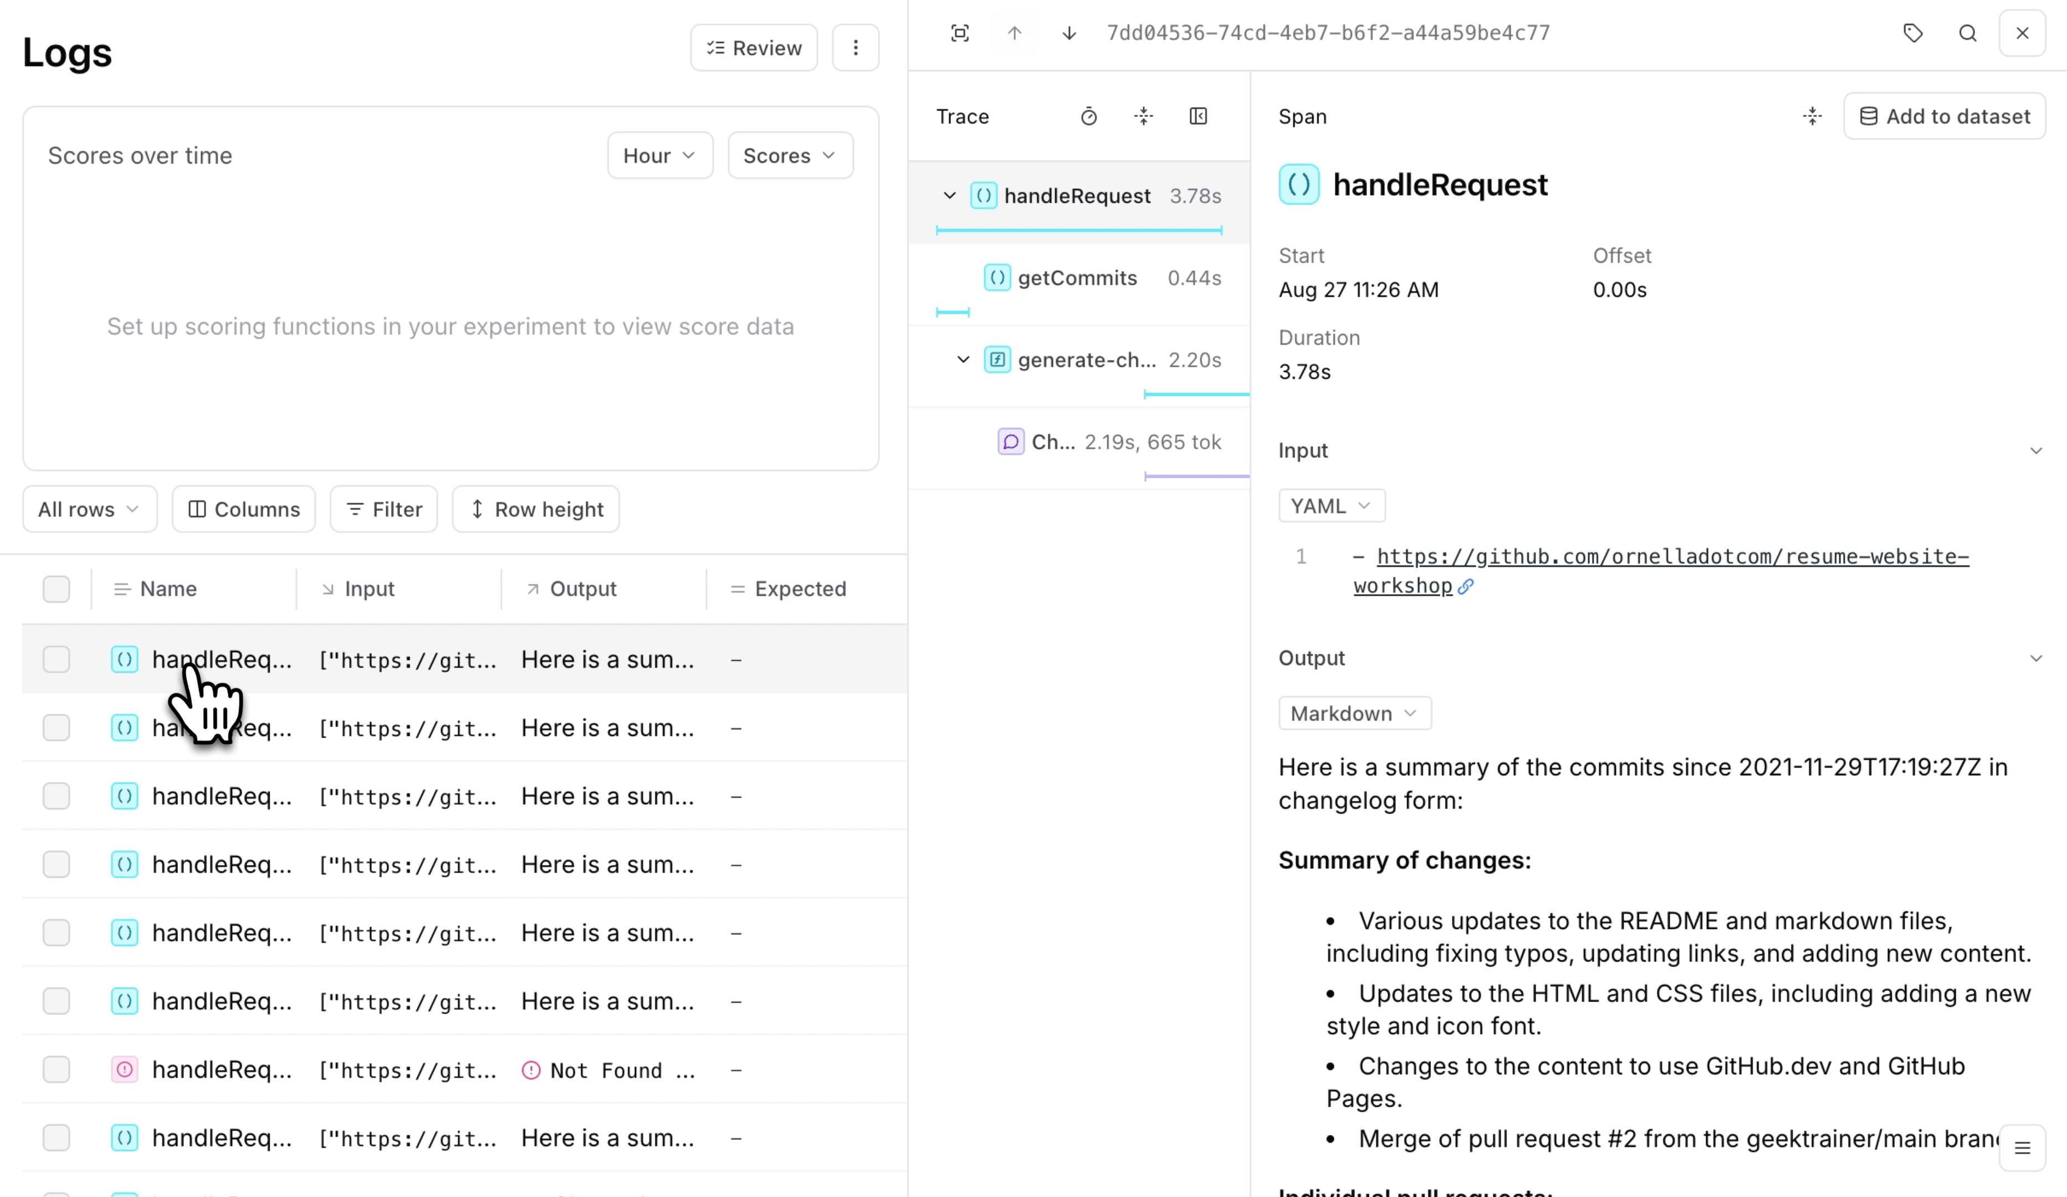Click the tag icon in trace header
This screenshot has width=2067, height=1197.
1913,33
